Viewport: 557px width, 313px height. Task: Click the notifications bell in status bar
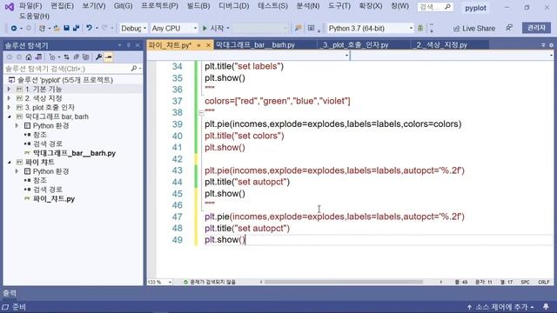pyautogui.click(x=546, y=306)
